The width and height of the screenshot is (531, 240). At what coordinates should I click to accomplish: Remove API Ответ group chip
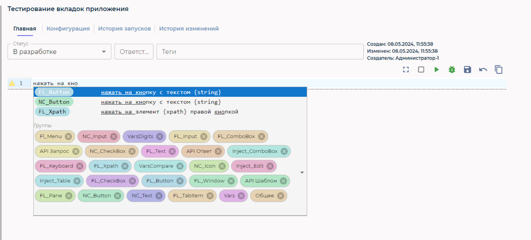pos(218,151)
